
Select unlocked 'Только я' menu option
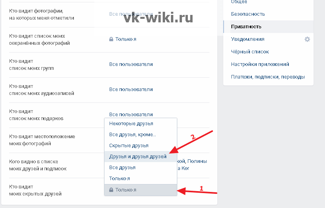point(141,179)
